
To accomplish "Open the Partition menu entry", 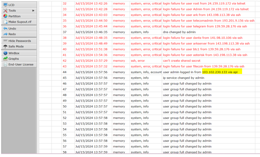I will click(x=19, y=16).
